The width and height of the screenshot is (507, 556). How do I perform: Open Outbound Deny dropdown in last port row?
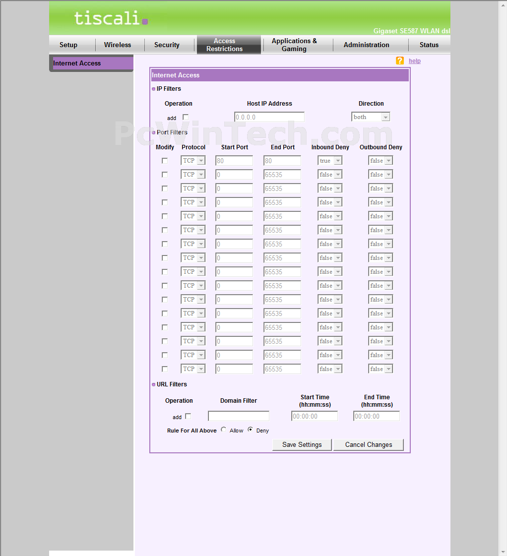click(380, 369)
